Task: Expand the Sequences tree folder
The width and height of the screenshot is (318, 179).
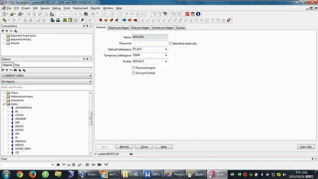Action: (3, 100)
